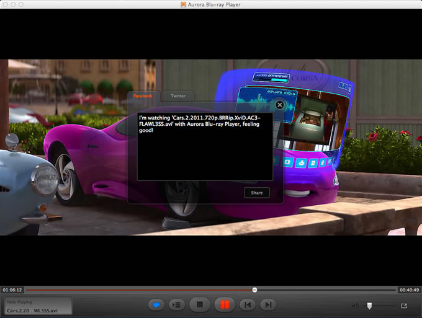Mute audio with the speaker icon

[355, 306]
